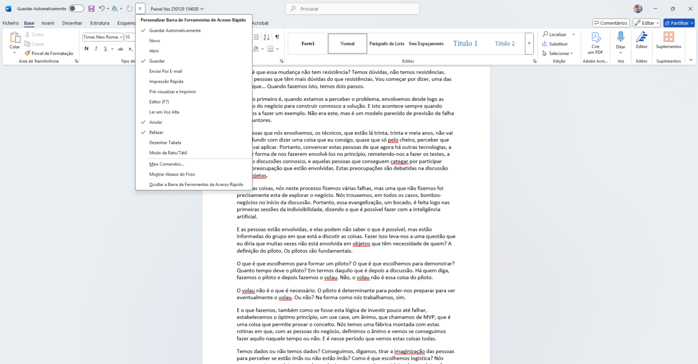This screenshot has width=698, height=364.
Task: Click the user account avatar
Action: 638,9
